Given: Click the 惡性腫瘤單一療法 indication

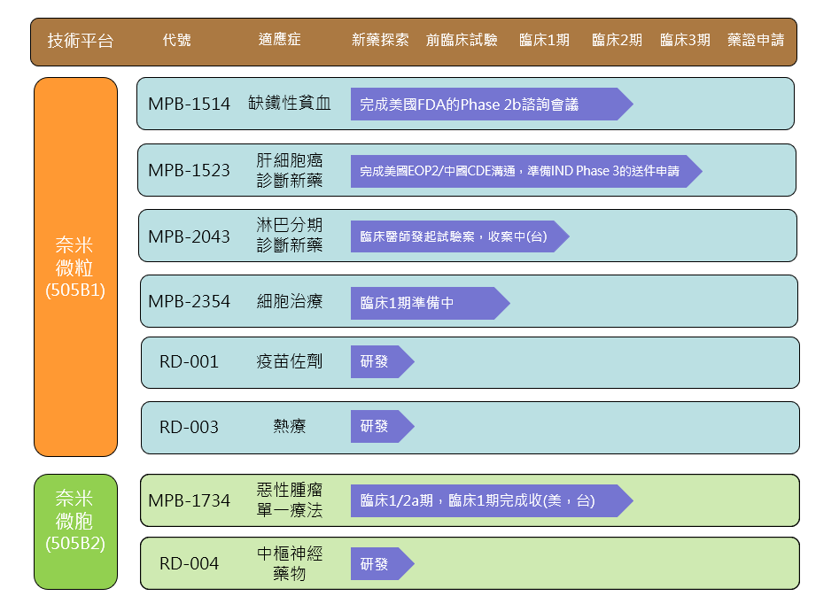Looking at the screenshot, I should (290, 499).
